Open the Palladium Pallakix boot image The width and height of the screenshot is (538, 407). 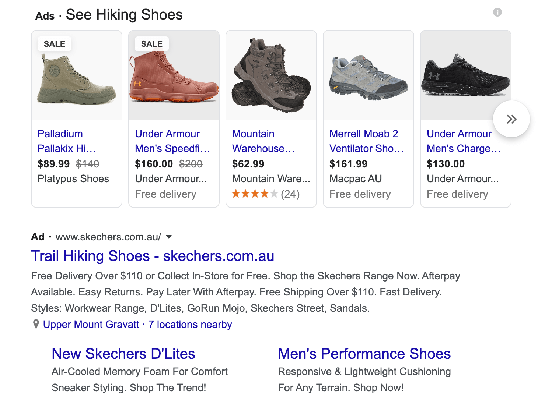(x=77, y=75)
